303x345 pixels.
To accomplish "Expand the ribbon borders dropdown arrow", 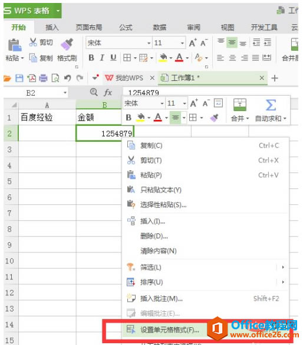I will (x=135, y=58).
